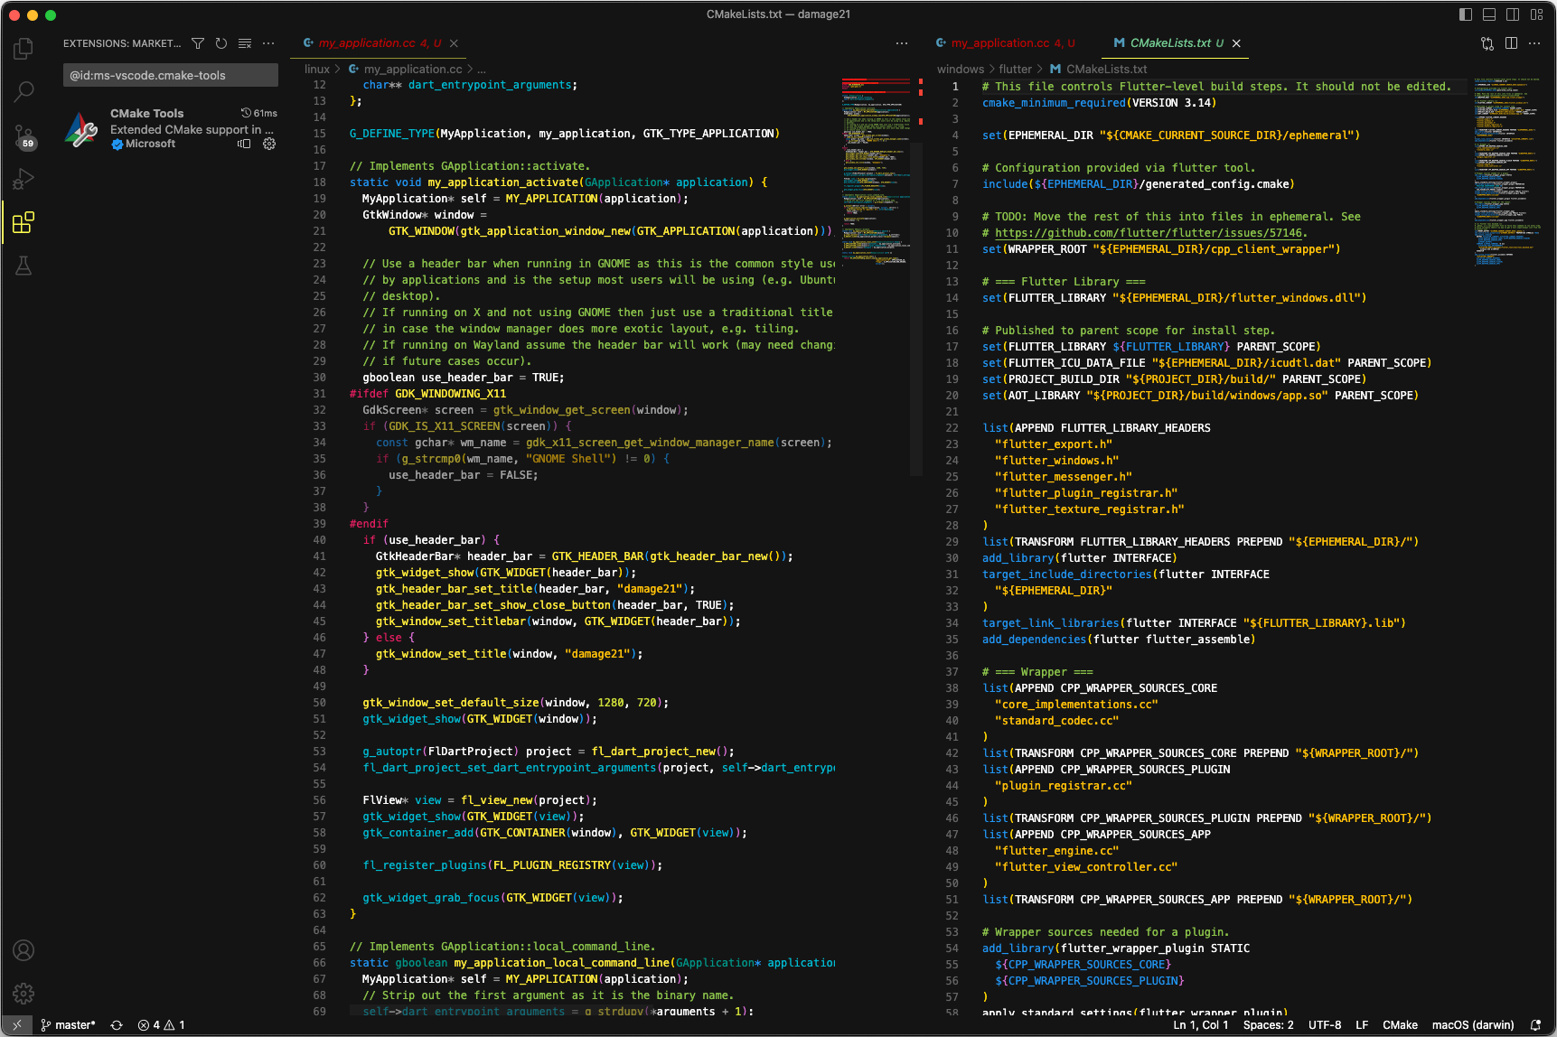Viewport: 1557px width, 1037px height.
Task: Click the left editor minimap
Action: pos(876,170)
